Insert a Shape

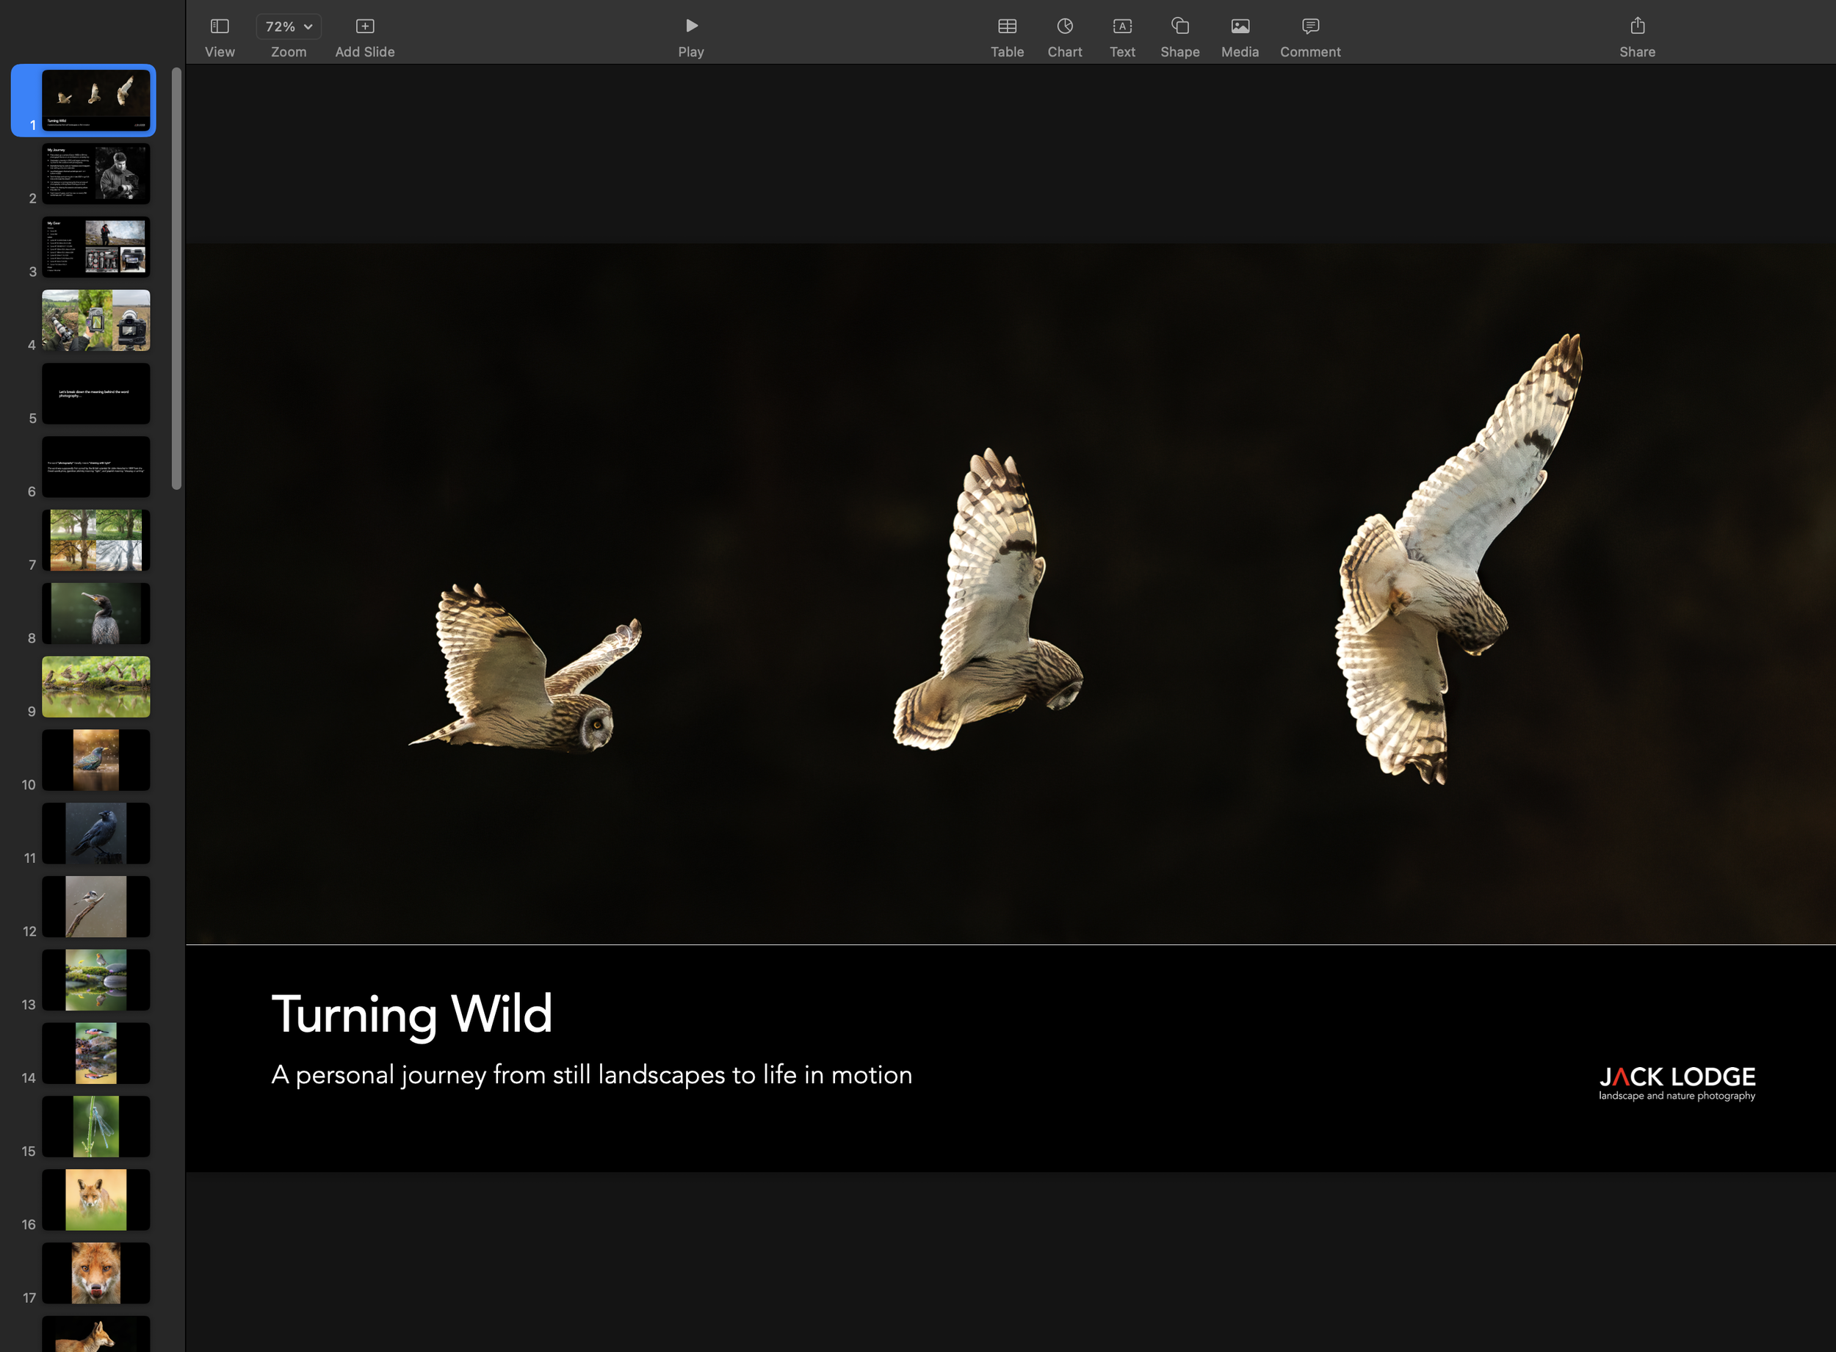pyautogui.click(x=1179, y=33)
